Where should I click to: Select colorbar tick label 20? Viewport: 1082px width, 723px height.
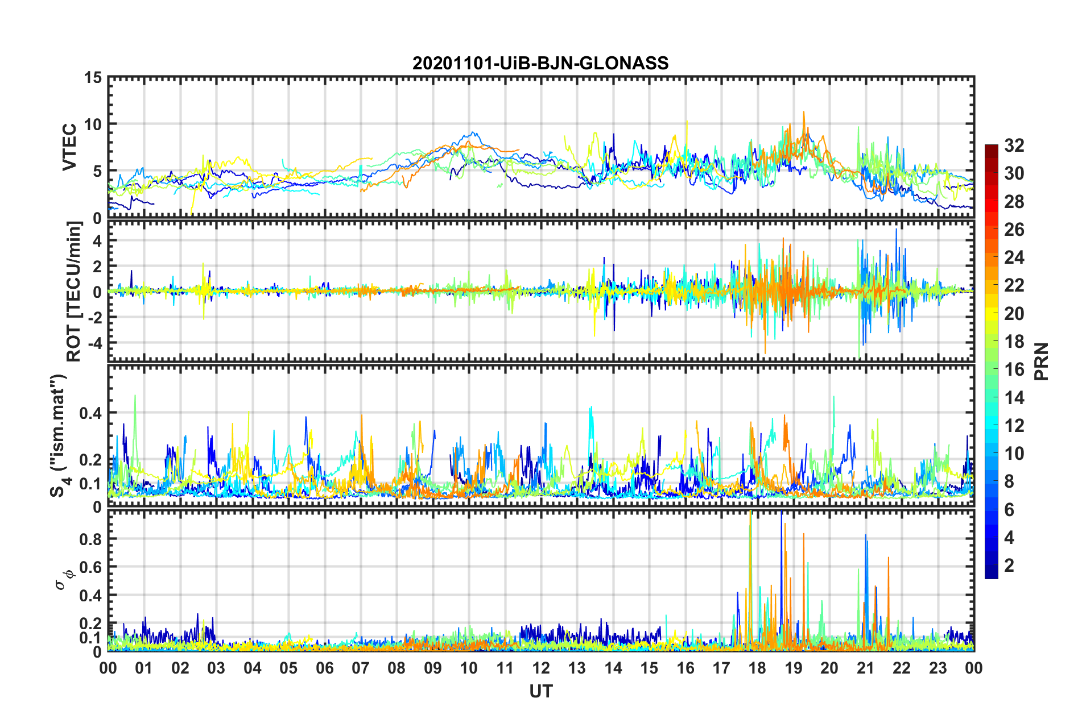1014,314
